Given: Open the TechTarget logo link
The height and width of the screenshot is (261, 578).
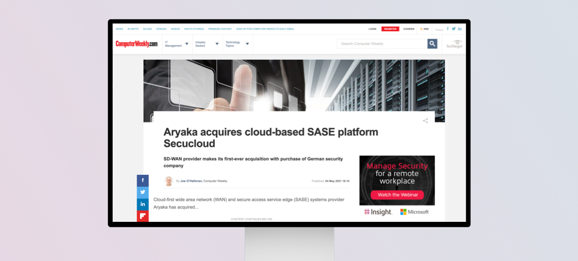Looking at the screenshot, I should click(454, 44).
